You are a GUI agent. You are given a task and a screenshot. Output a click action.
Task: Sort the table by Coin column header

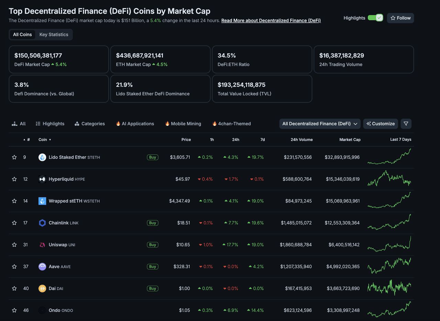(43, 140)
